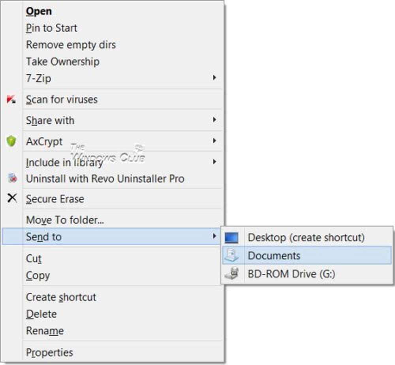Select Cut from the context menu
The height and width of the screenshot is (365, 395).
point(34,259)
